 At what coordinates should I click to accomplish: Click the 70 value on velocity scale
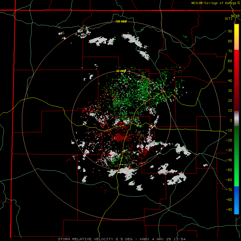coord(230,51)
